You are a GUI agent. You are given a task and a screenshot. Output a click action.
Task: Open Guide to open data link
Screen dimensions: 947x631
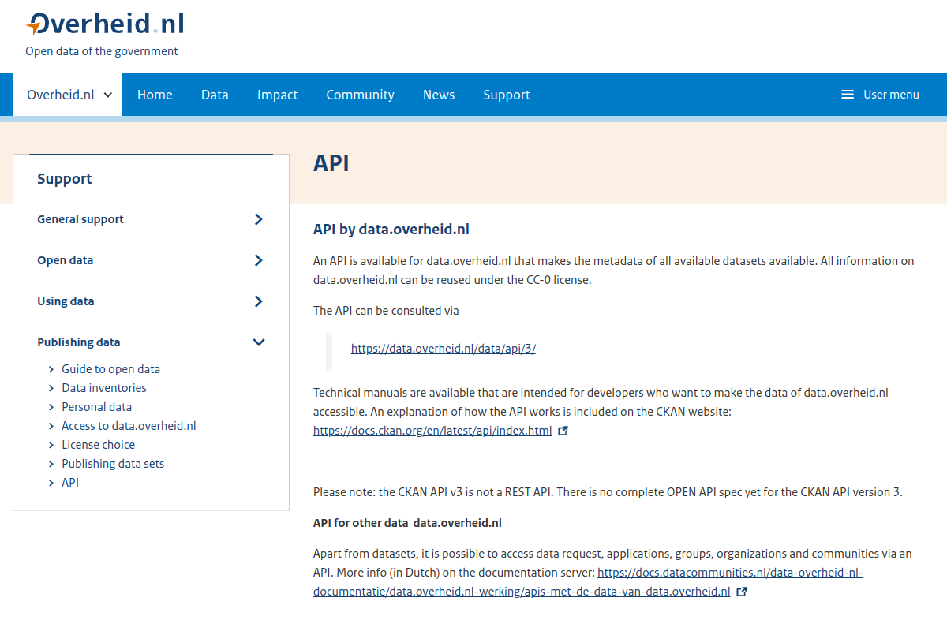pos(110,369)
